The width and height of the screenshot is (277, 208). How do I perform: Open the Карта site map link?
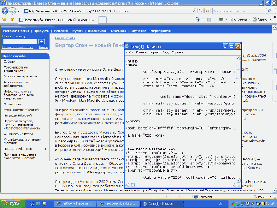coord(44,47)
